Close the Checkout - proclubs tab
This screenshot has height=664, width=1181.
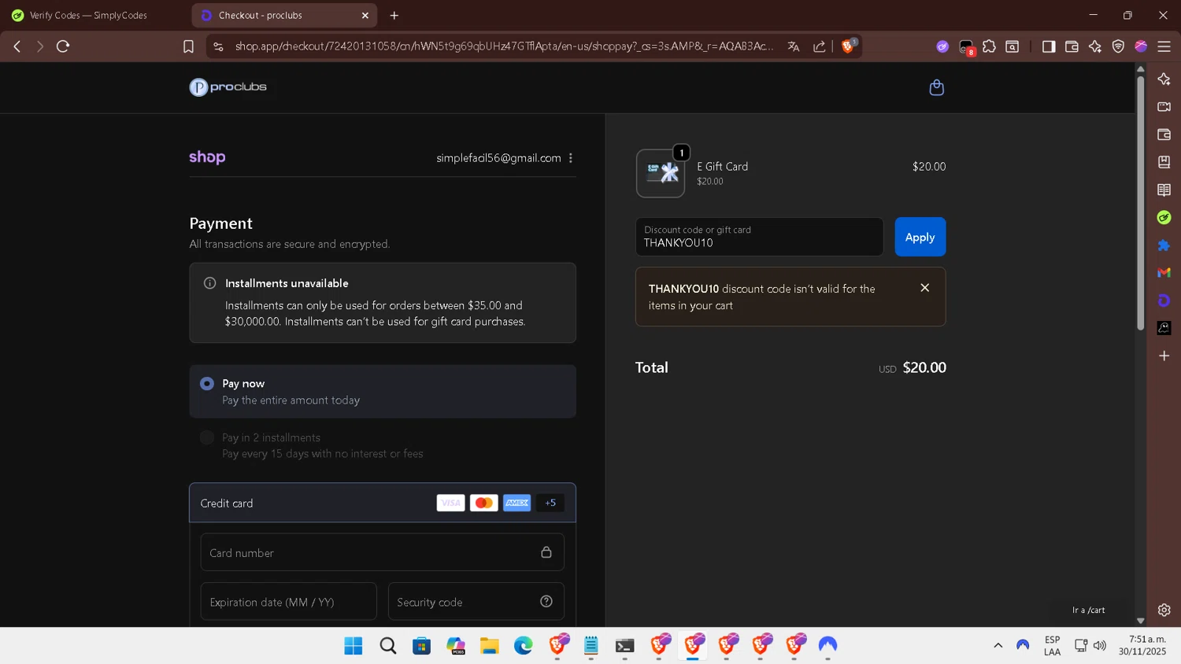[x=365, y=15]
